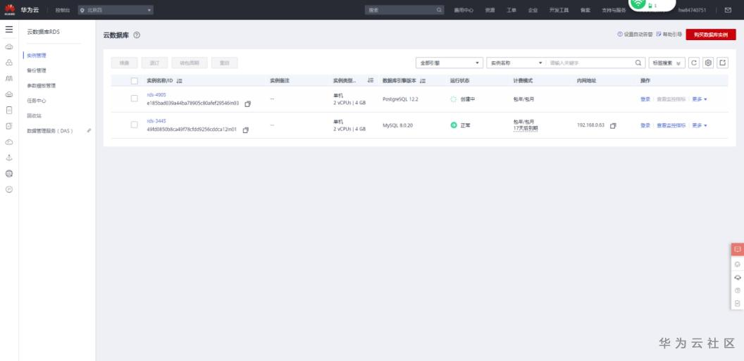This screenshot has height=361, width=744.
Task: Click the 17天后到期 billing text
Action: coord(526,128)
